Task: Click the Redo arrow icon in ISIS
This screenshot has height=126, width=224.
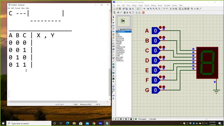Action: coord(167,9)
